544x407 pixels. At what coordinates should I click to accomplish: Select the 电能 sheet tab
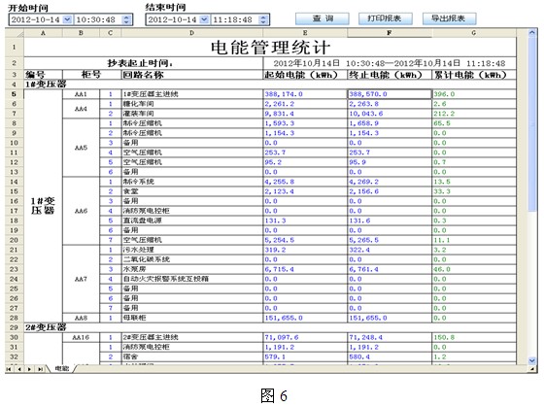pyautogui.click(x=62, y=369)
